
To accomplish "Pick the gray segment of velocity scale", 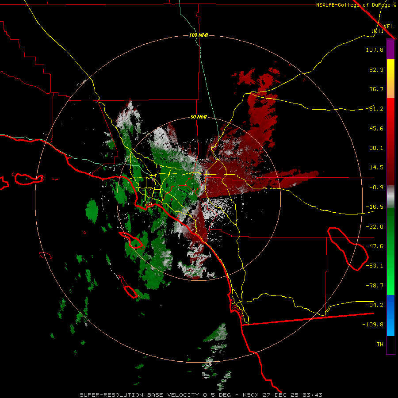I will click(x=390, y=196).
